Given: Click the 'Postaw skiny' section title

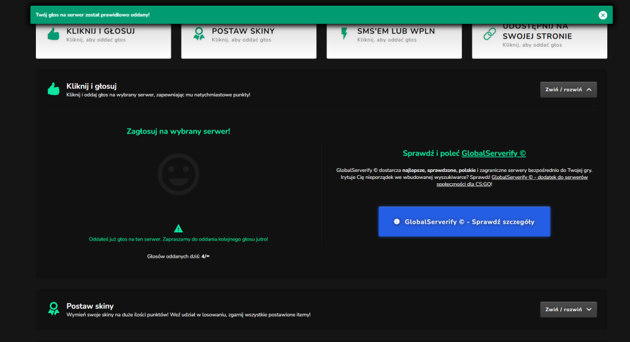Looking at the screenshot, I should click(90, 306).
